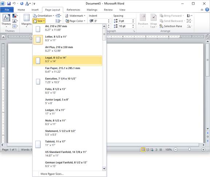
Task: Open the Selection Pane
Action: coord(171,26)
